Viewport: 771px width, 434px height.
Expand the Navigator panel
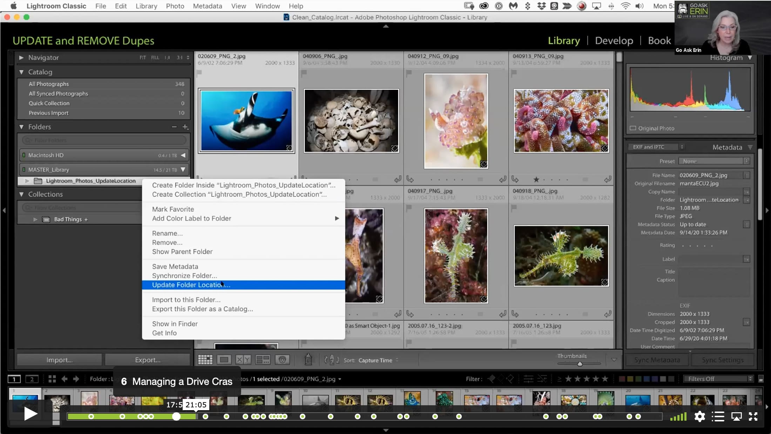click(x=21, y=57)
